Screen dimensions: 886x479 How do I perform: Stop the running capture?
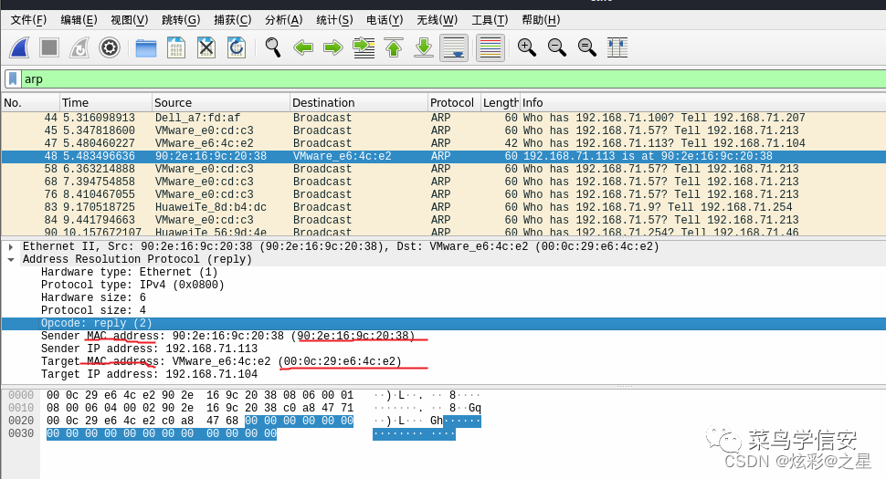point(49,47)
